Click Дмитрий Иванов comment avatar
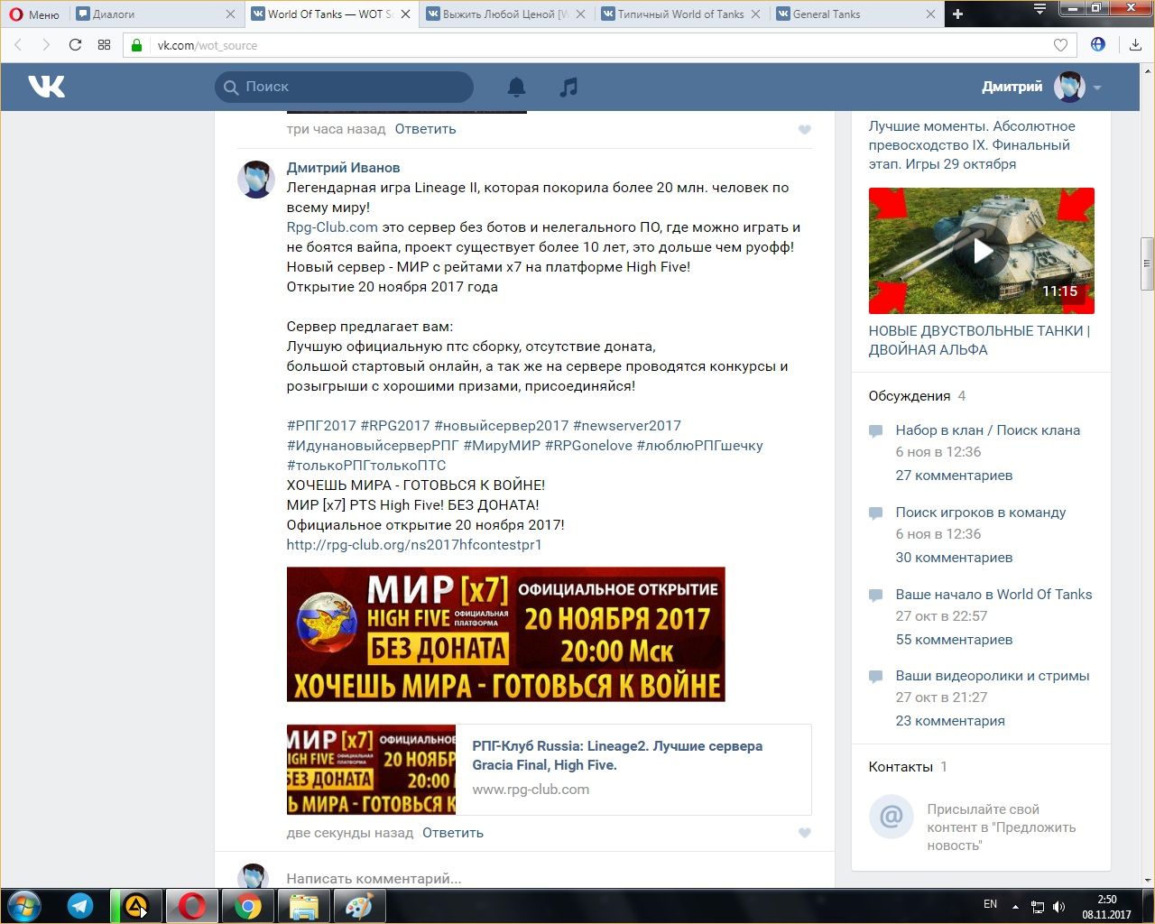This screenshot has width=1155, height=924. pos(256,180)
